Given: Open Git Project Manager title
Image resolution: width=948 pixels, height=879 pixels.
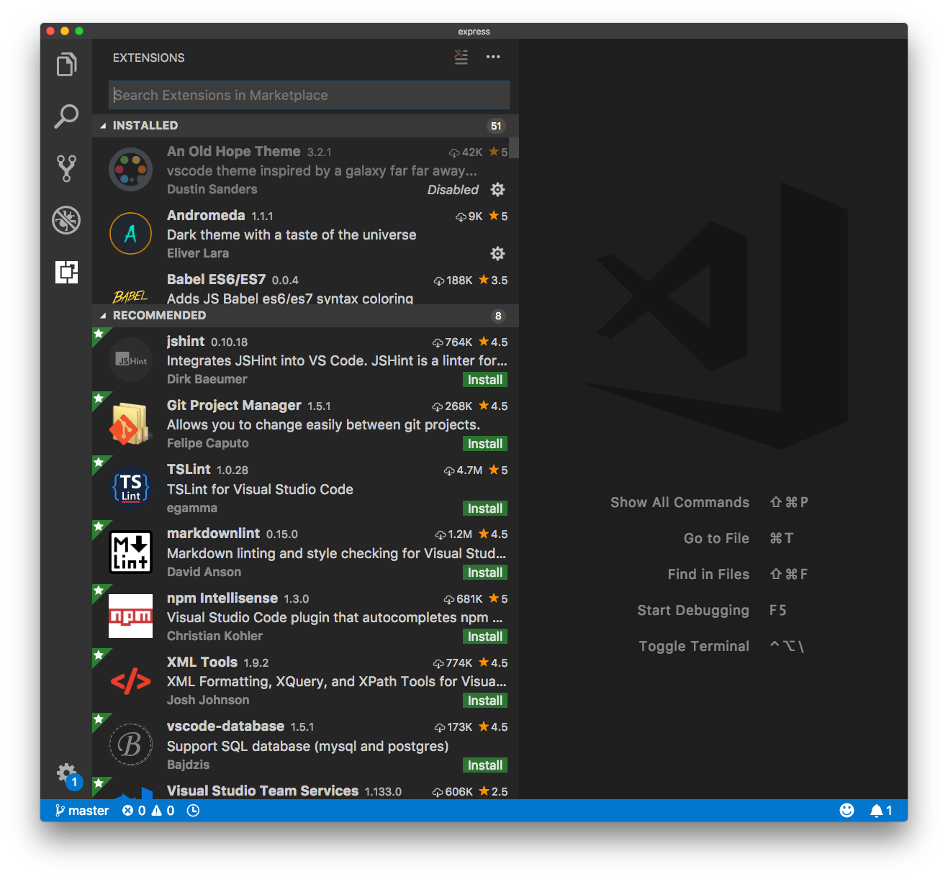Looking at the screenshot, I should coord(234,405).
